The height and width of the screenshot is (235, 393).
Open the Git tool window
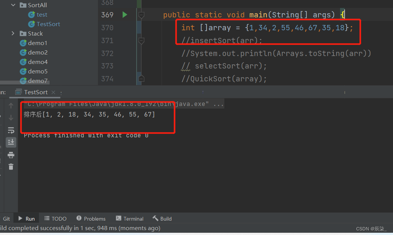point(6,219)
